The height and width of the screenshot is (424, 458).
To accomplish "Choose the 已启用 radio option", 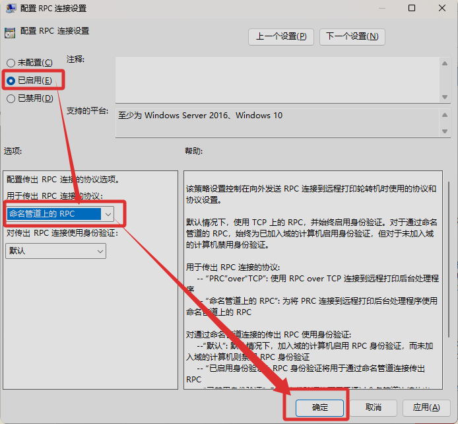I will 11,81.
